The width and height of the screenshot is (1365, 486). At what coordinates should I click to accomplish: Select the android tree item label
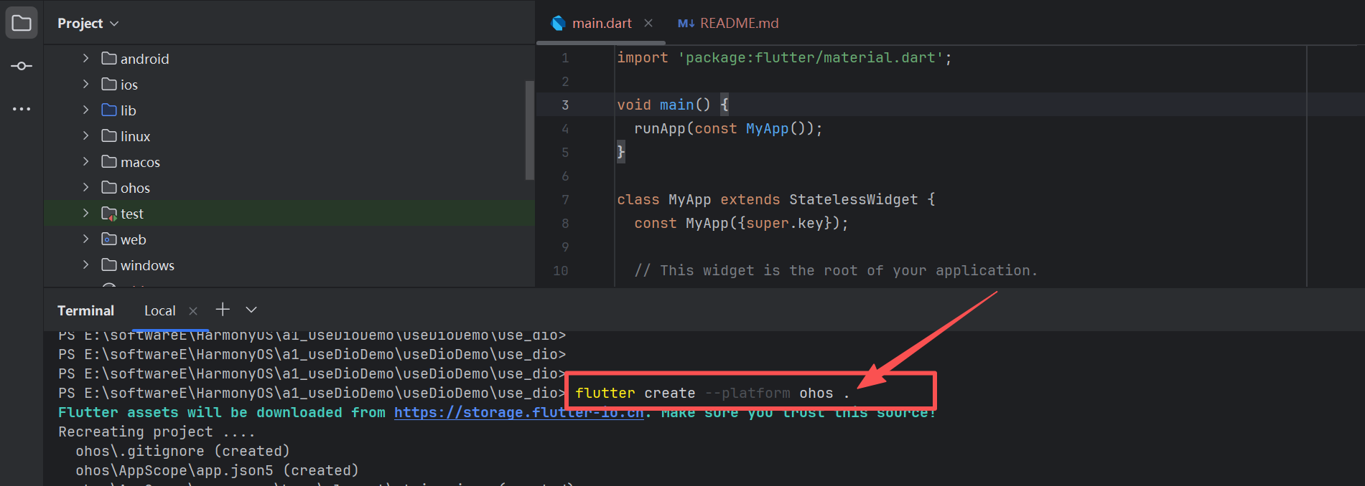[144, 59]
